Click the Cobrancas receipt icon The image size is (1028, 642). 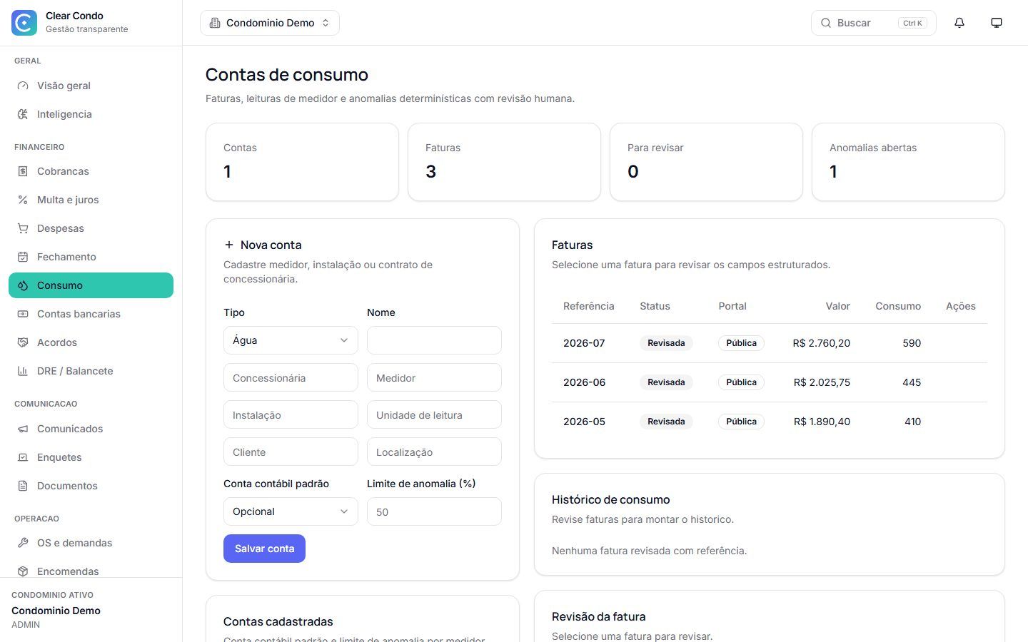pyautogui.click(x=23, y=171)
